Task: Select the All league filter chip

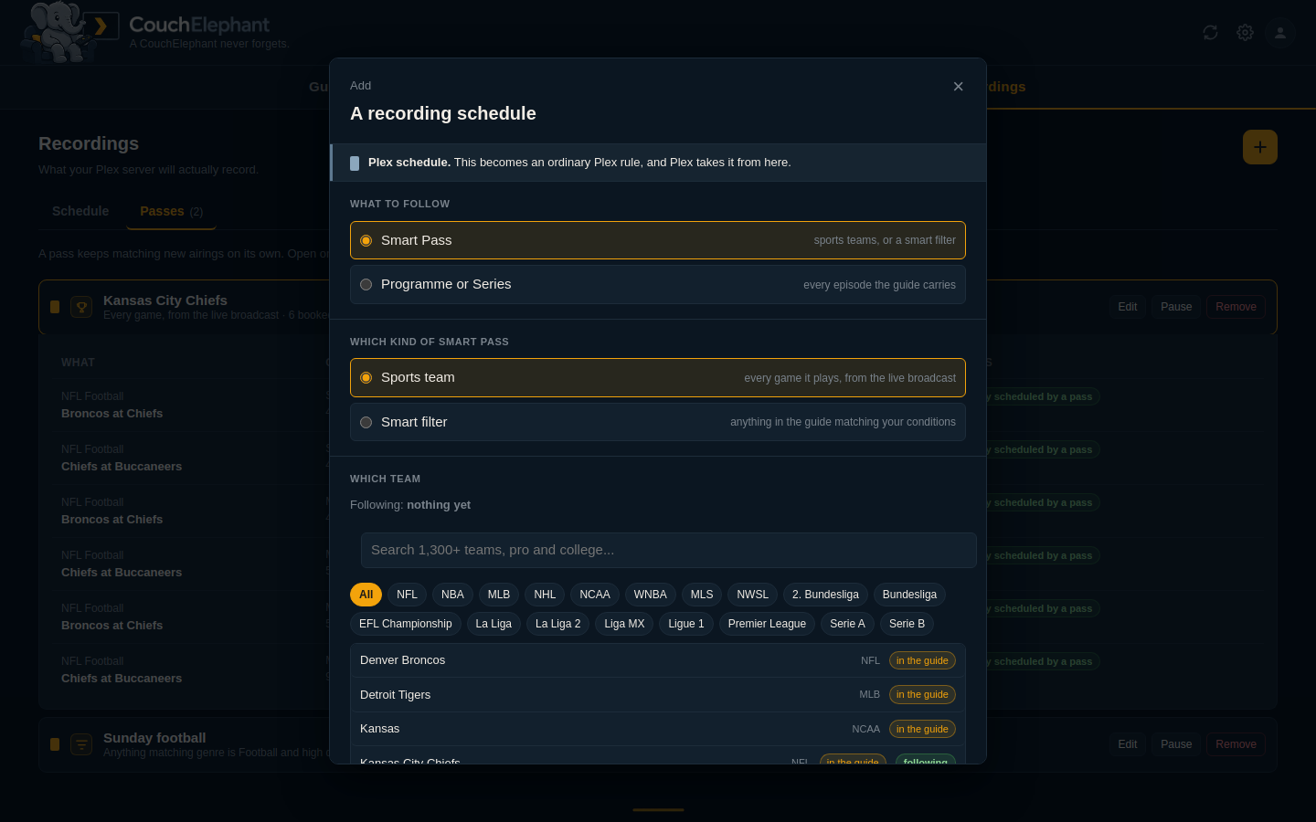Action: pyautogui.click(x=366, y=595)
